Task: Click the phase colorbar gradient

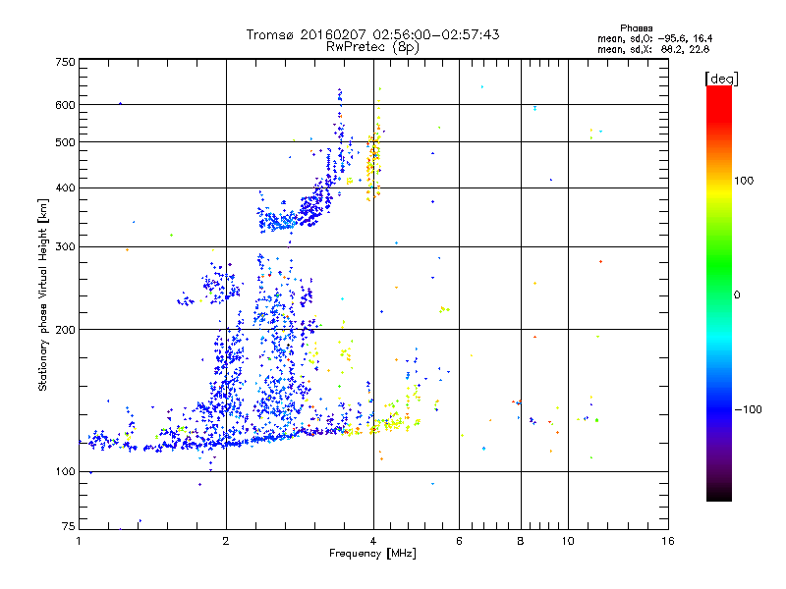Action: tap(719, 293)
